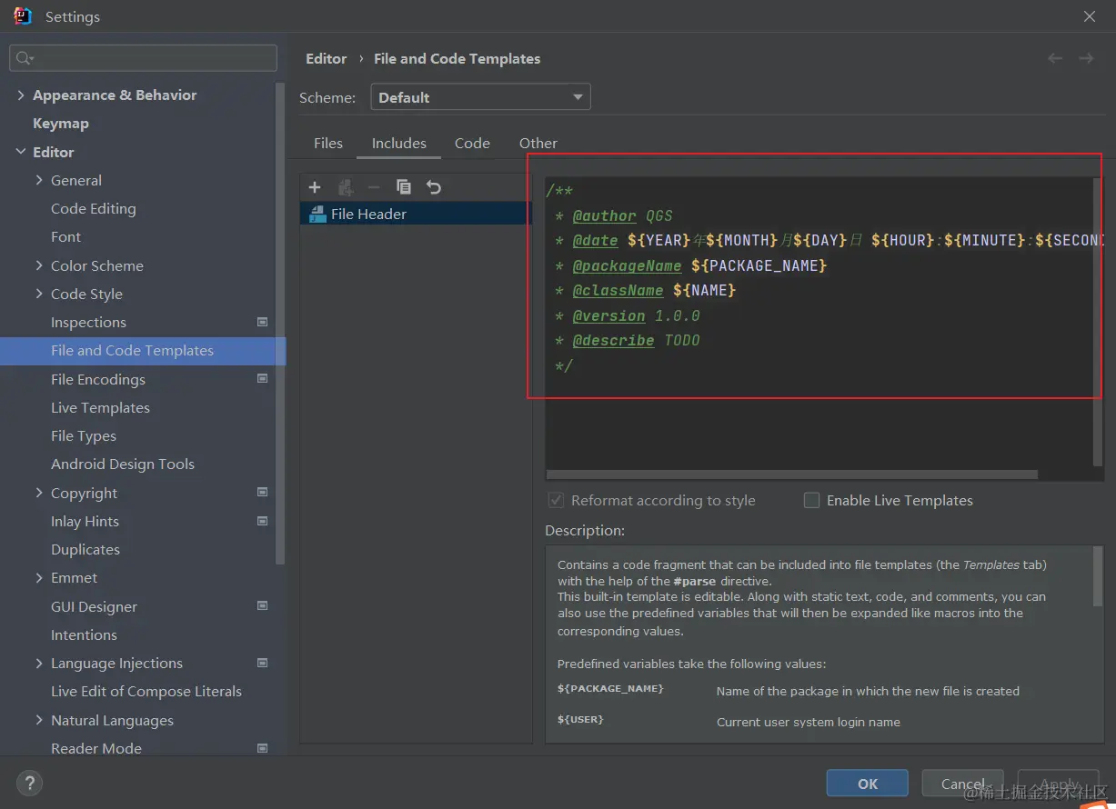Expand the Language Injections node
This screenshot has height=809, width=1116.
tap(39, 663)
